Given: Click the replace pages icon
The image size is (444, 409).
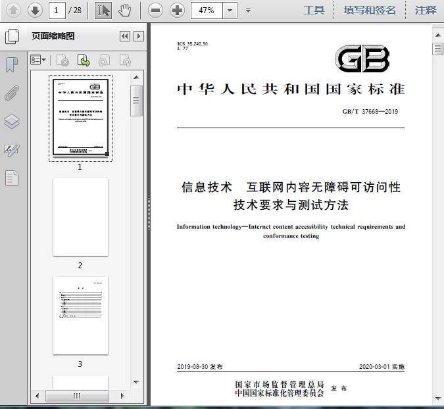Looking at the screenshot, I should (125, 60).
